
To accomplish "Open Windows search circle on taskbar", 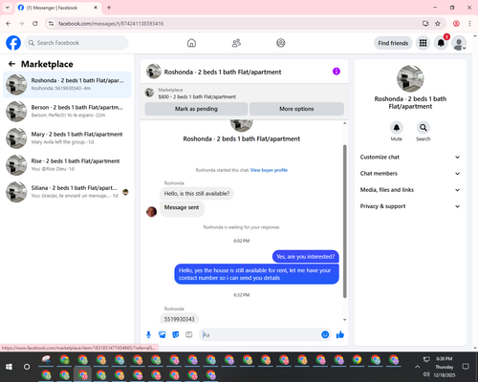I will (x=27, y=367).
